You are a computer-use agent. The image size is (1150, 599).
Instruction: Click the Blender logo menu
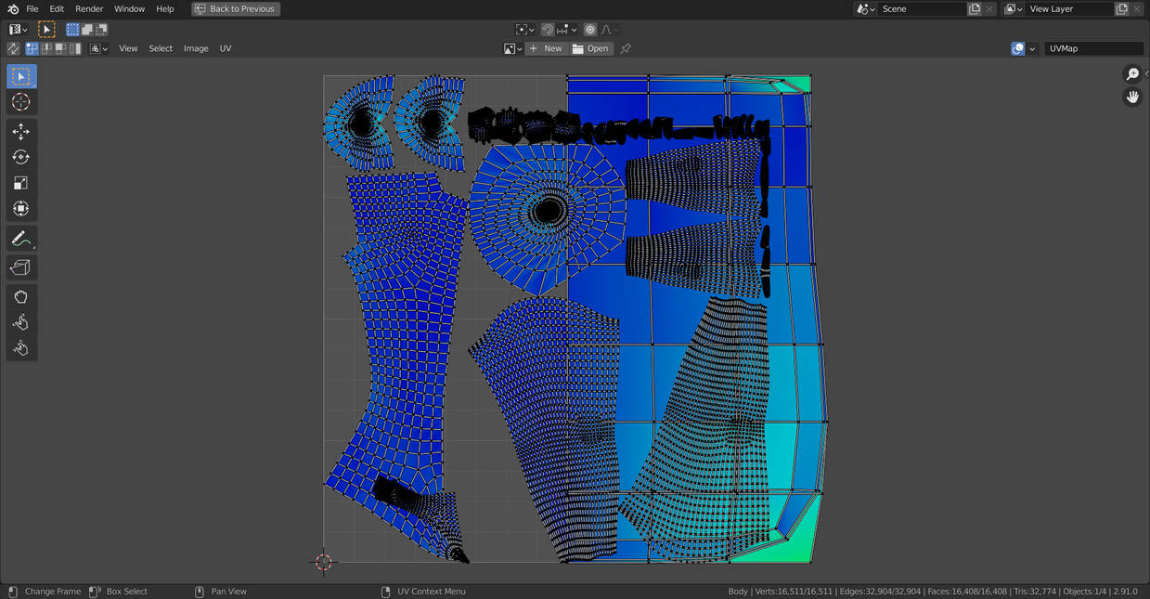coord(12,8)
